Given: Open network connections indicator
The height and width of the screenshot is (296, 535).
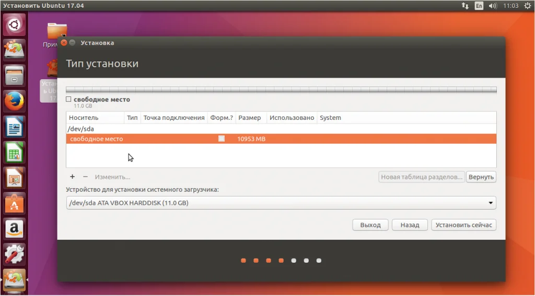Looking at the screenshot, I should click(465, 6).
